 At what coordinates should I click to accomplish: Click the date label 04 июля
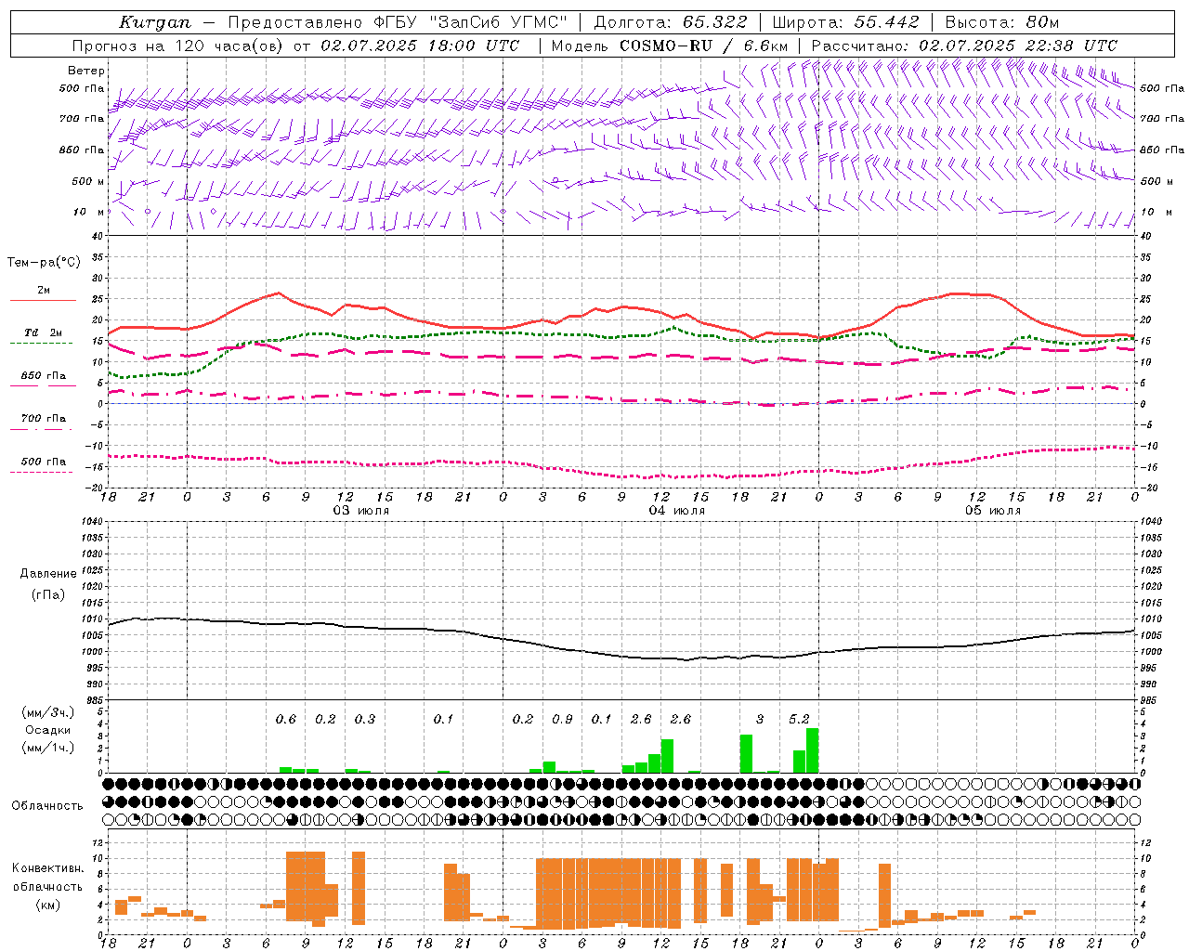tap(677, 511)
